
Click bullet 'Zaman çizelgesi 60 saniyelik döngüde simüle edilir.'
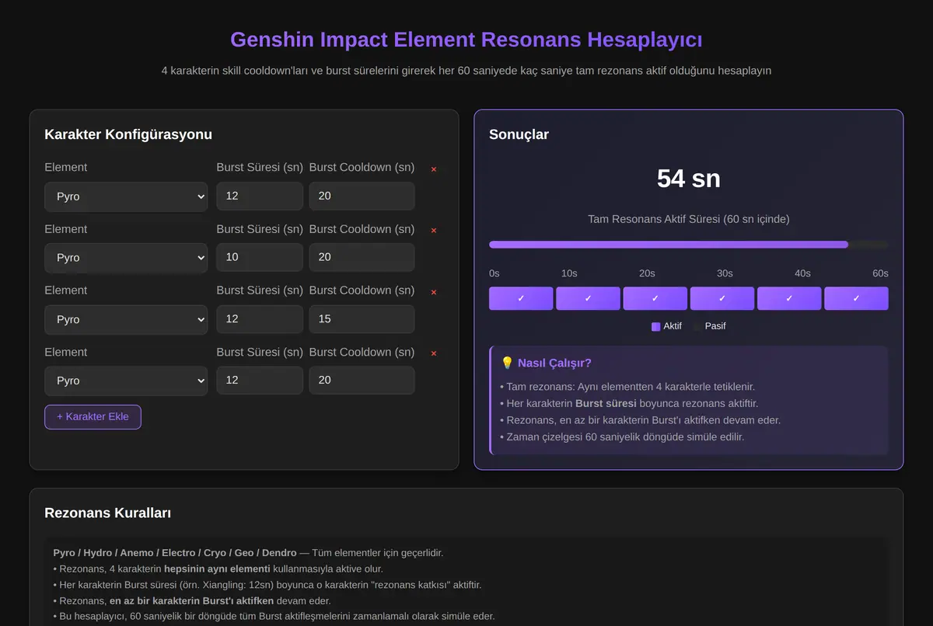click(622, 436)
